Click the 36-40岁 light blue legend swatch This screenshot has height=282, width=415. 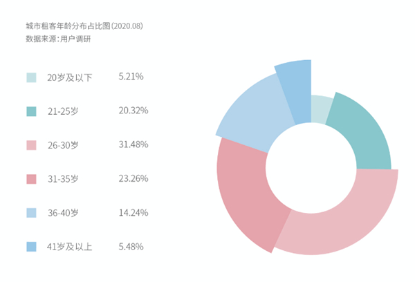click(31, 213)
